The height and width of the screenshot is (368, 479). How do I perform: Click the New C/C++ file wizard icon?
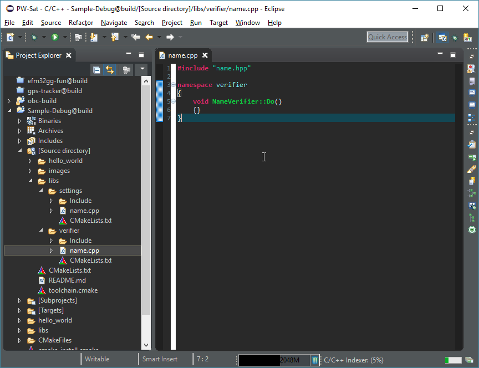(10, 37)
